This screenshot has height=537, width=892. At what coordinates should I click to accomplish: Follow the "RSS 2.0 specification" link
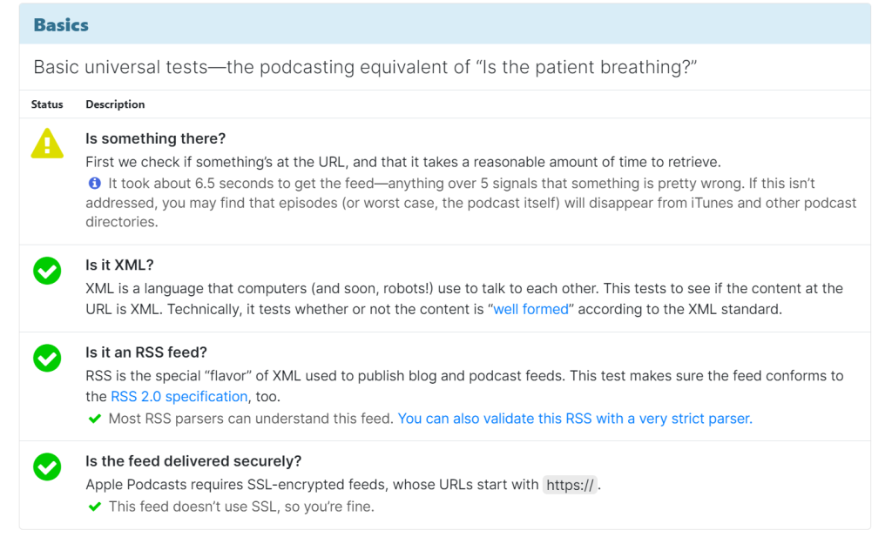coord(179,396)
